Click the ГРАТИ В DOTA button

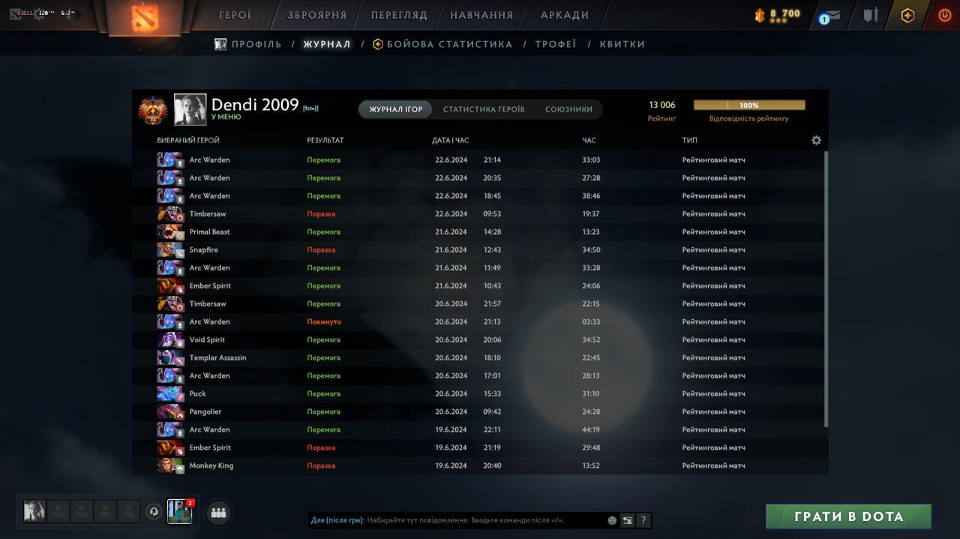point(848,517)
